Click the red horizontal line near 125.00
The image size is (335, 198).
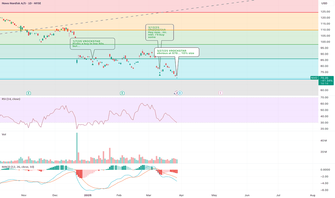(159, 12)
